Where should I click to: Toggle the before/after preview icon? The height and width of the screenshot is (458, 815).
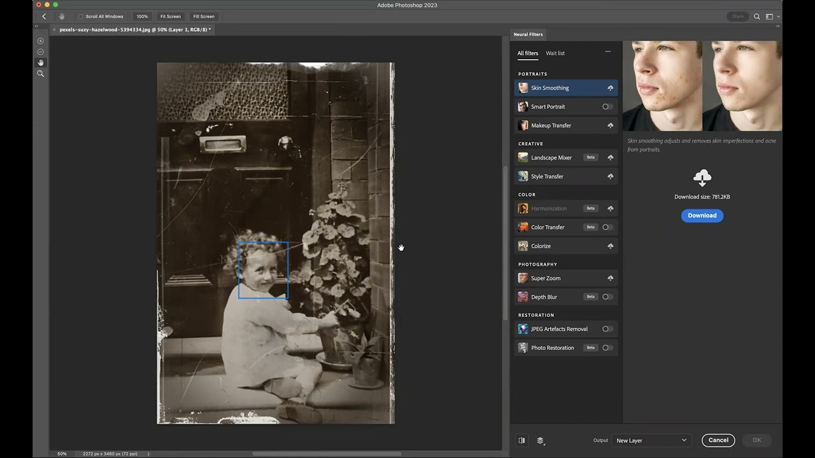point(521,440)
